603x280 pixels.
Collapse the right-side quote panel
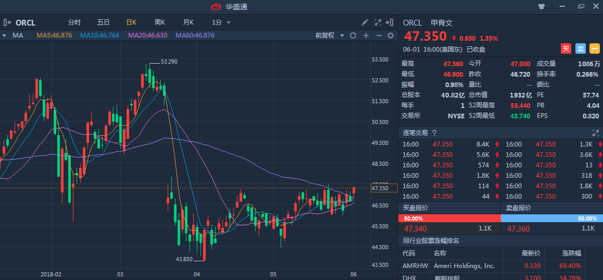tap(390, 22)
